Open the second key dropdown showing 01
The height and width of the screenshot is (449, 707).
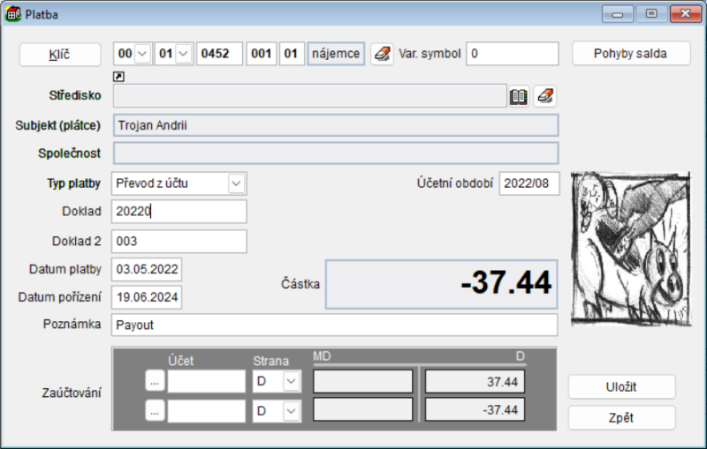183,54
